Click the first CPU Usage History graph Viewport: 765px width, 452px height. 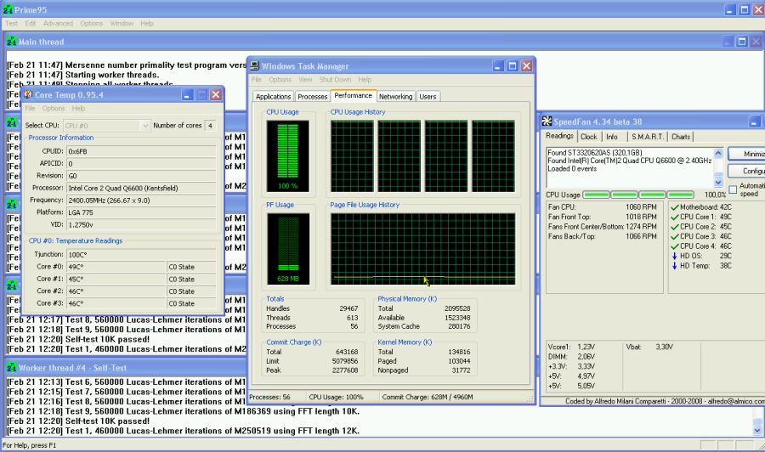coord(352,156)
